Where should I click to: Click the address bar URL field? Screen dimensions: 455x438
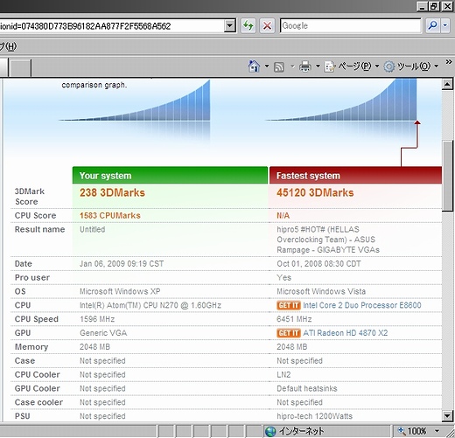coord(112,26)
